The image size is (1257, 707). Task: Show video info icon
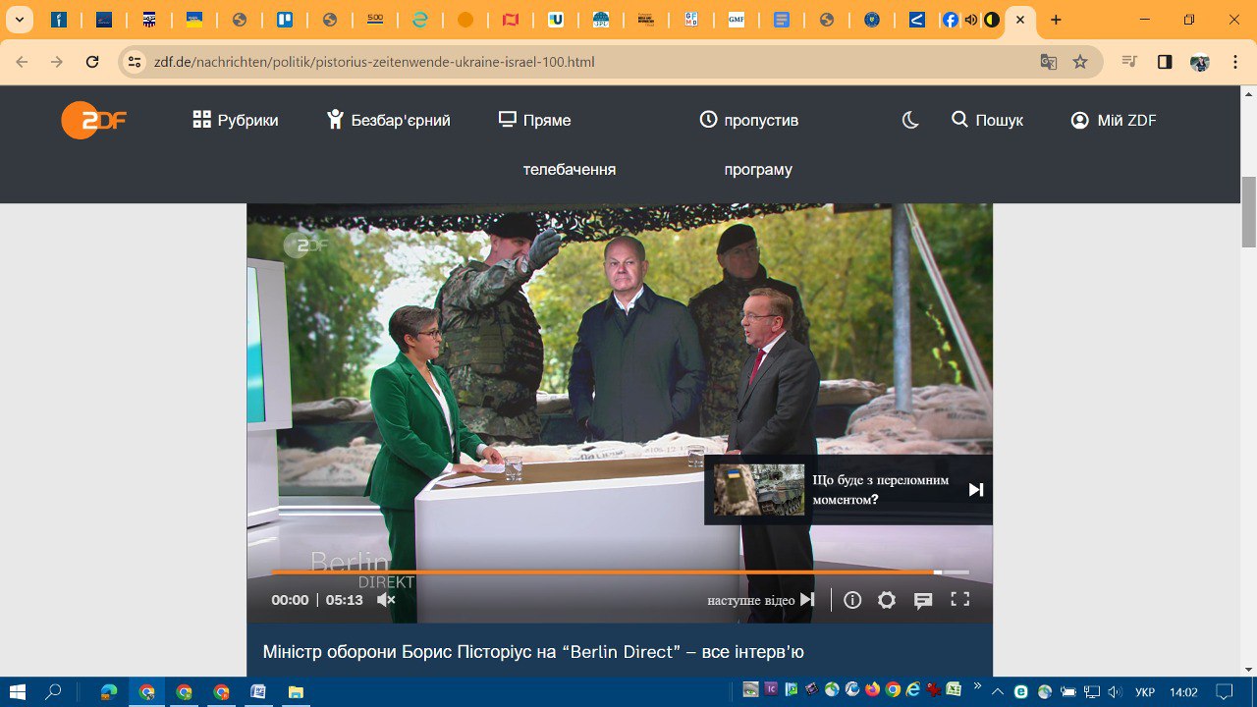(x=852, y=600)
